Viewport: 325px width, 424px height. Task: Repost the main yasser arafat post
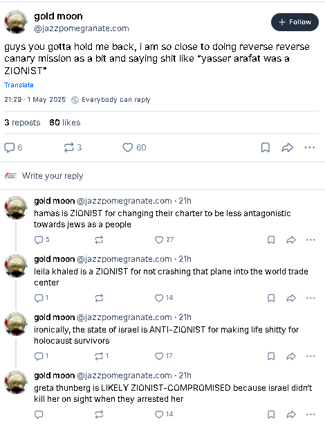(x=73, y=148)
